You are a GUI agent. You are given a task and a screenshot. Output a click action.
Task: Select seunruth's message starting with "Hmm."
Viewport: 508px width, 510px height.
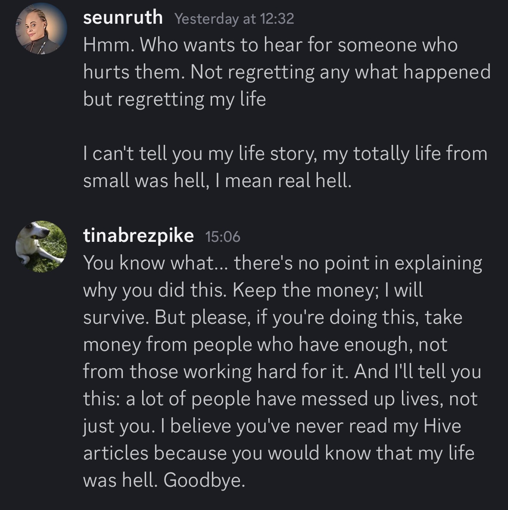[270, 45]
